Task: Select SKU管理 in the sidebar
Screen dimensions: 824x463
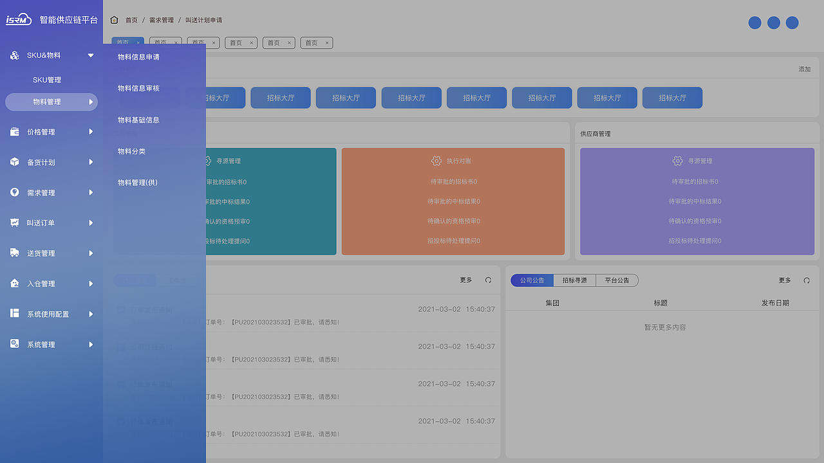Action: point(47,80)
